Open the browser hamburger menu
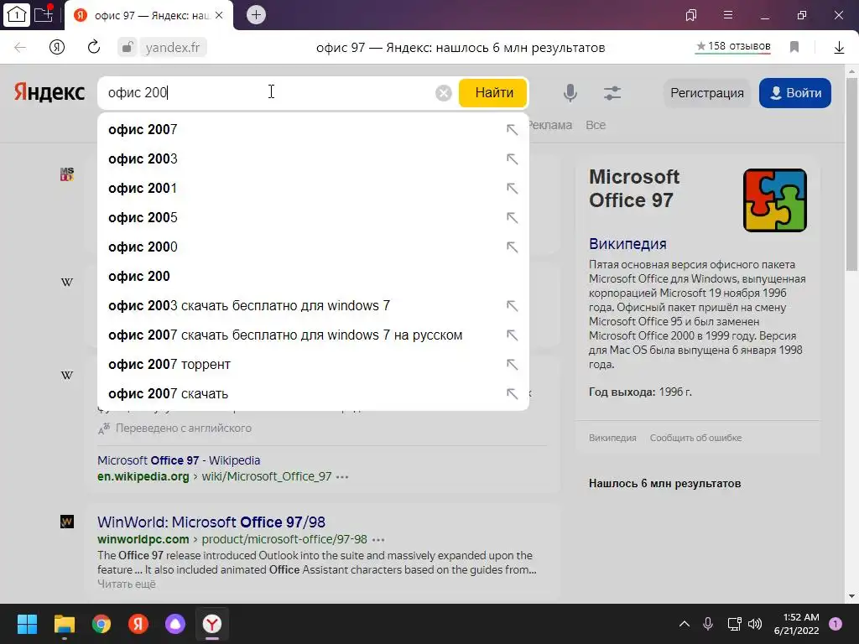This screenshot has width=859, height=644. 728,15
